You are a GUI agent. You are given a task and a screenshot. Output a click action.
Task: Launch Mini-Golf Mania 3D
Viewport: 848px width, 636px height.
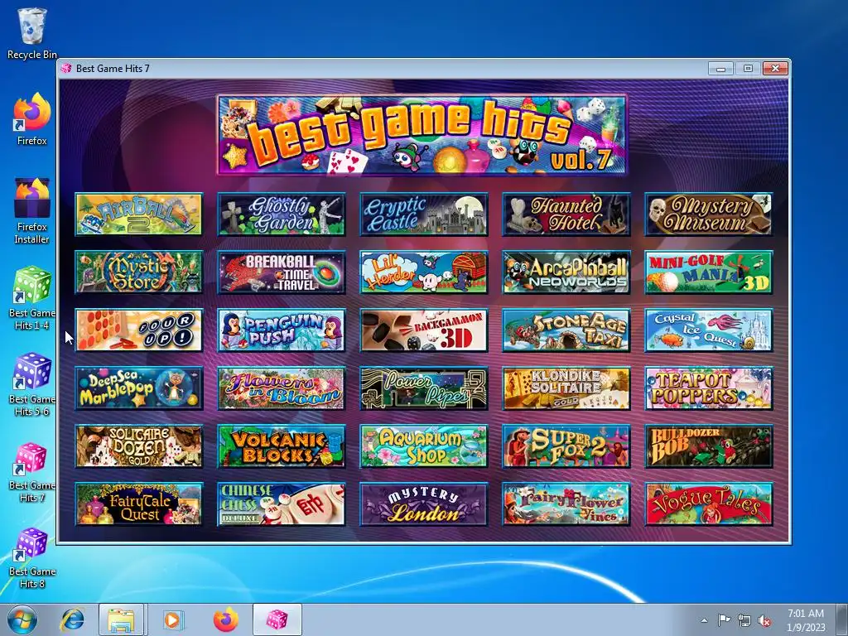point(709,272)
